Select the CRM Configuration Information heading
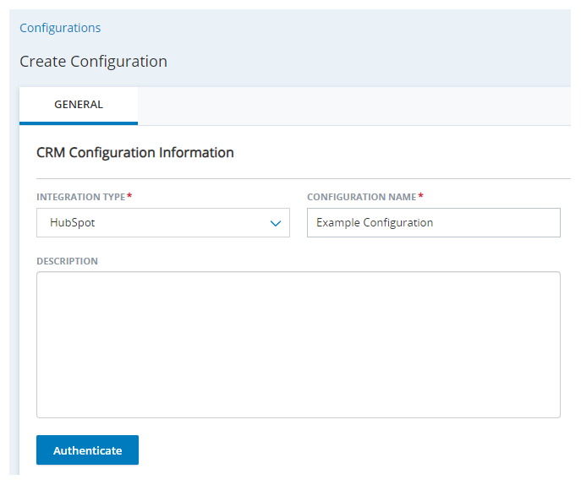 tap(135, 153)
